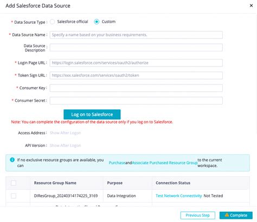This screenshot has width=257, height=222.
Task: Check the DIResGroup_20240314174225_3169 row checkbox
Action: (x=14, y=196)
